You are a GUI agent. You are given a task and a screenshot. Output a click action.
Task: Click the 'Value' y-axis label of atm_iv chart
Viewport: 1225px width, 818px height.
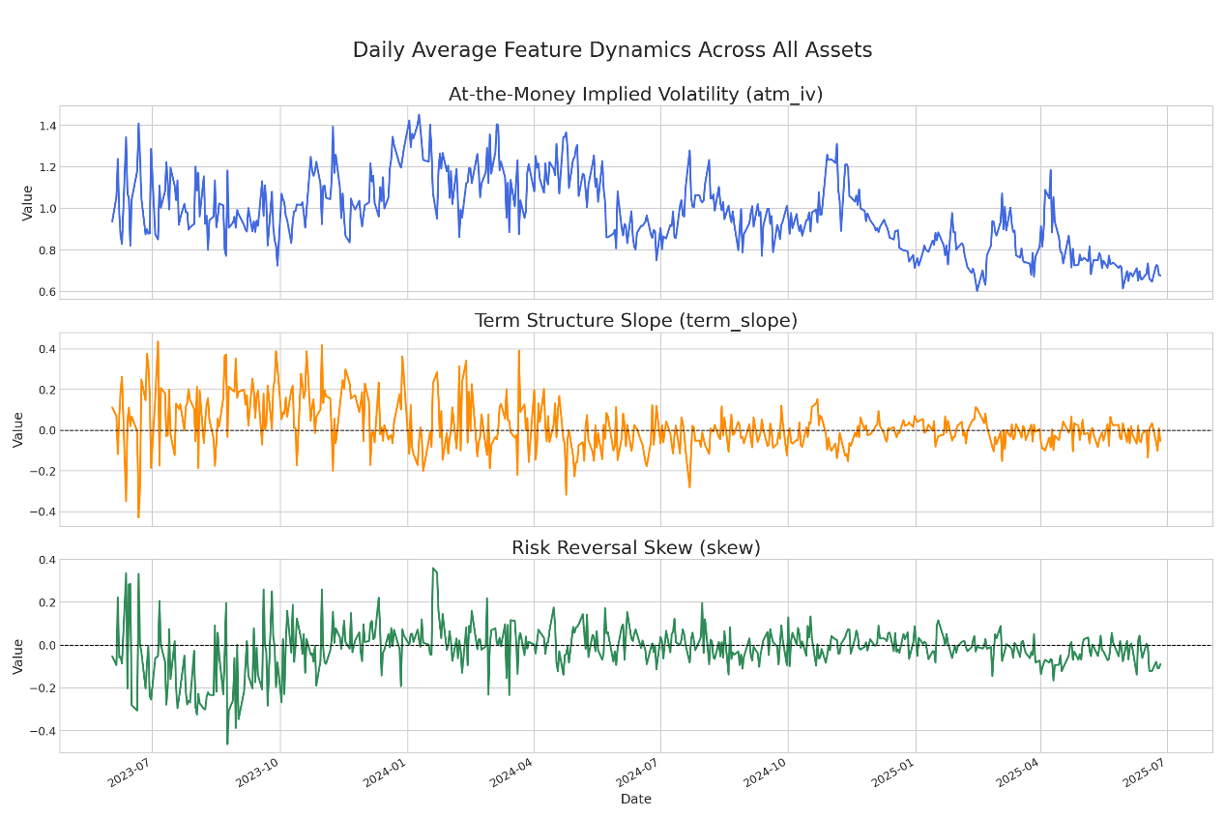pos(28,202)
